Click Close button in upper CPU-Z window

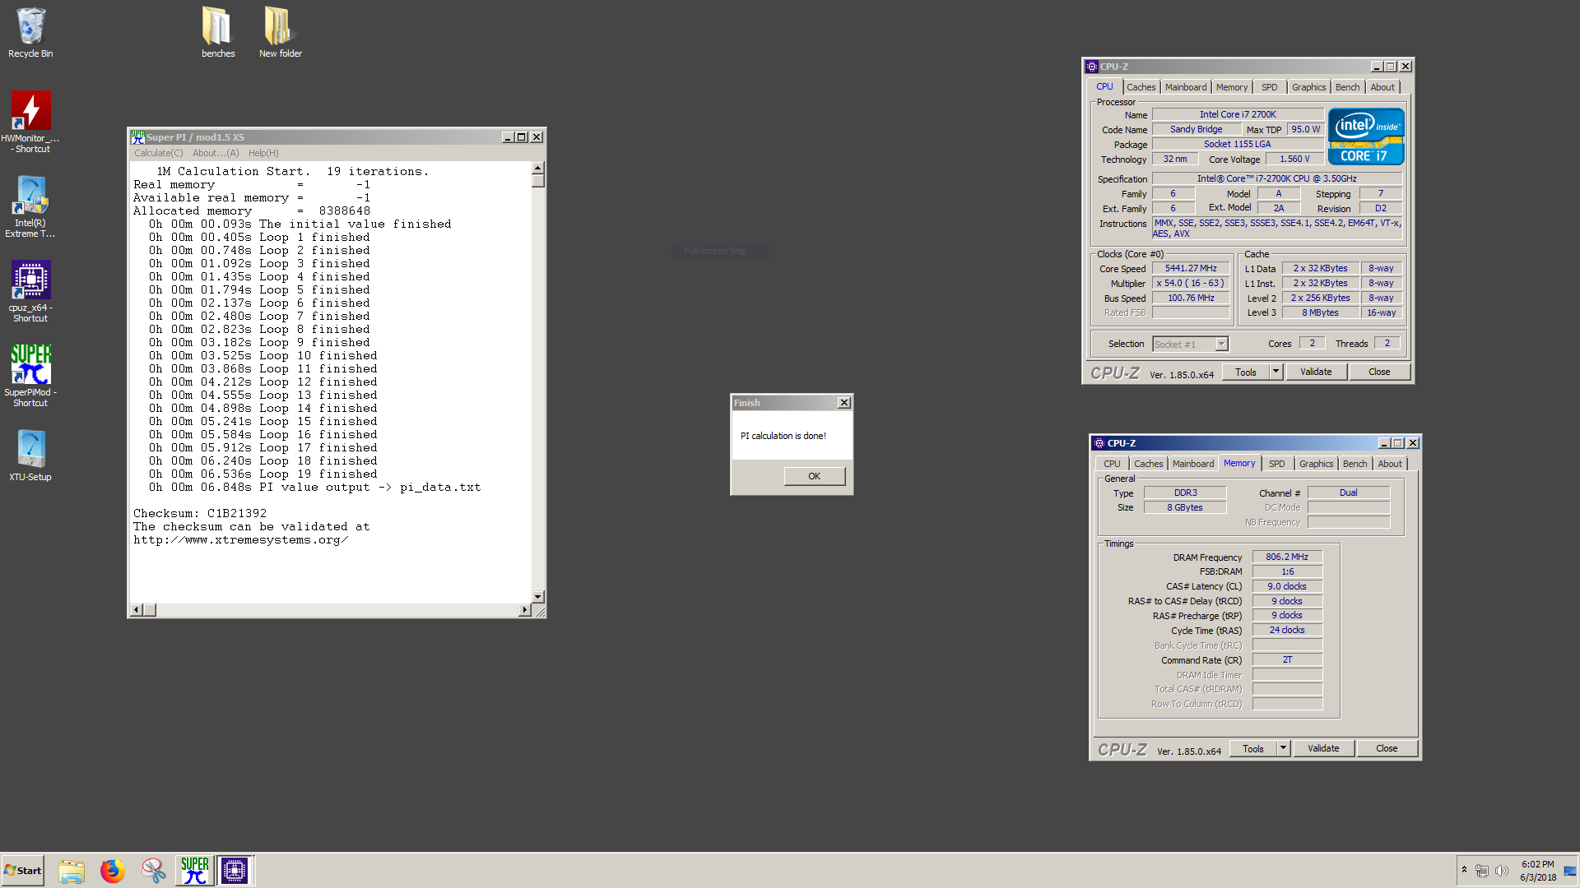[x=1379, y=372]
